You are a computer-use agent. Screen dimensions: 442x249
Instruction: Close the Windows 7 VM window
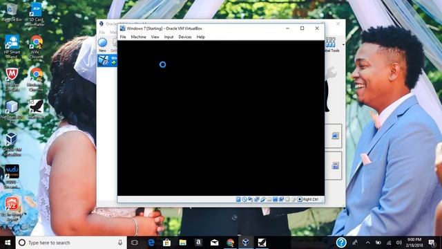tap(317, 28)
